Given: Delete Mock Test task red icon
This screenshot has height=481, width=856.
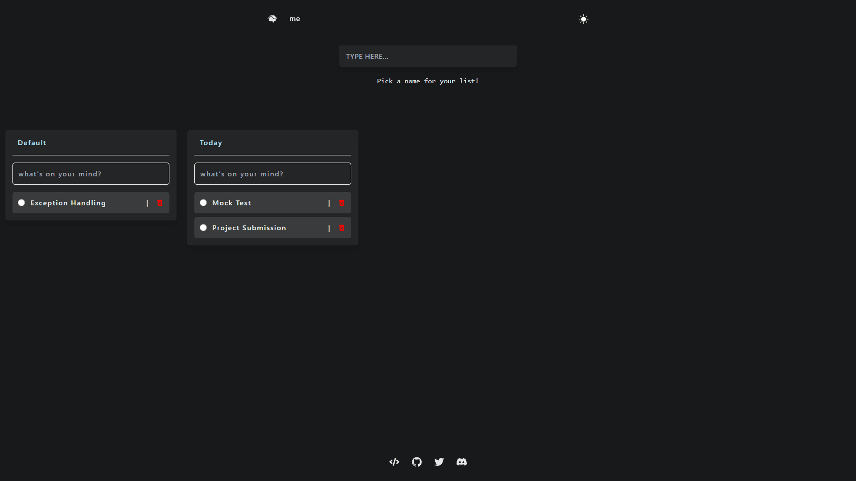Looking at the screenshot, I should [342, 203].
